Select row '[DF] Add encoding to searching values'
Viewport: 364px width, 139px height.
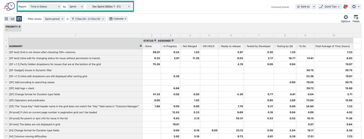pos(75,82)
